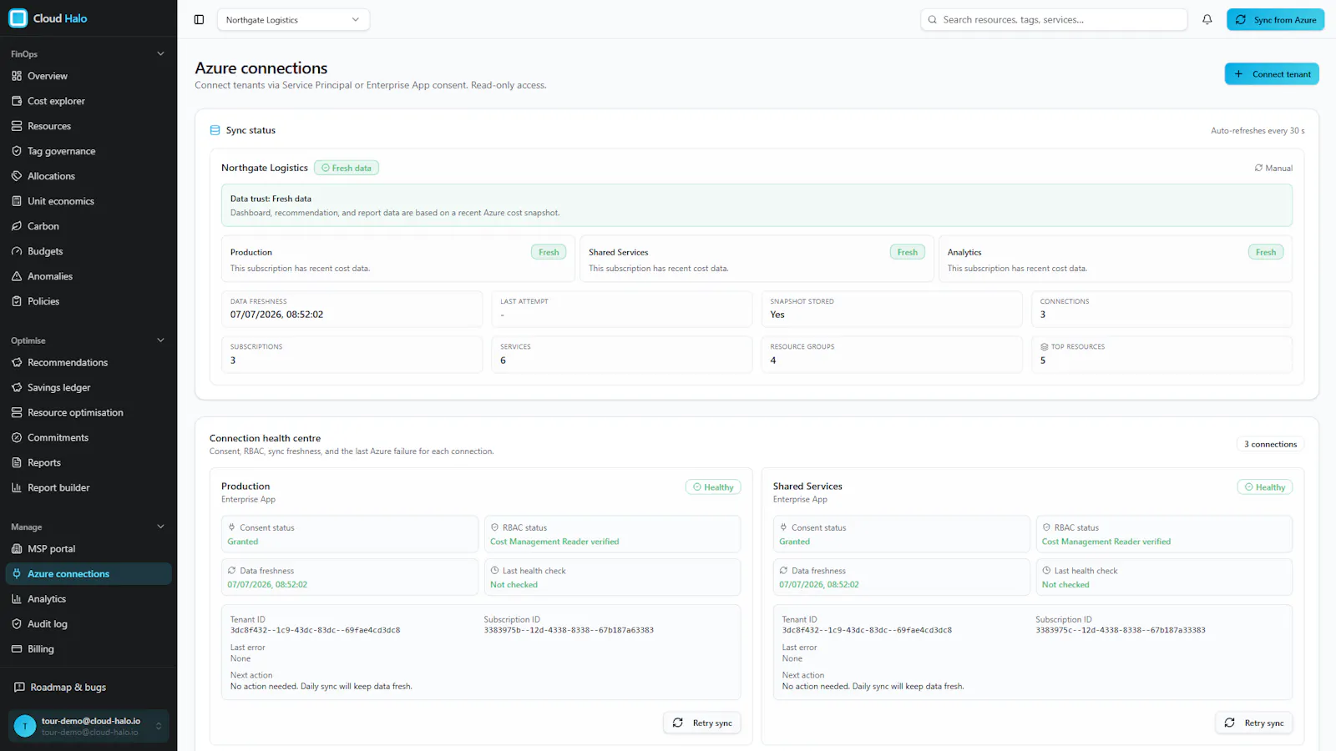This screenshot has height=751, width=1336.
Task: Click the Sync status database icon
Action: (x=215, y=130)
